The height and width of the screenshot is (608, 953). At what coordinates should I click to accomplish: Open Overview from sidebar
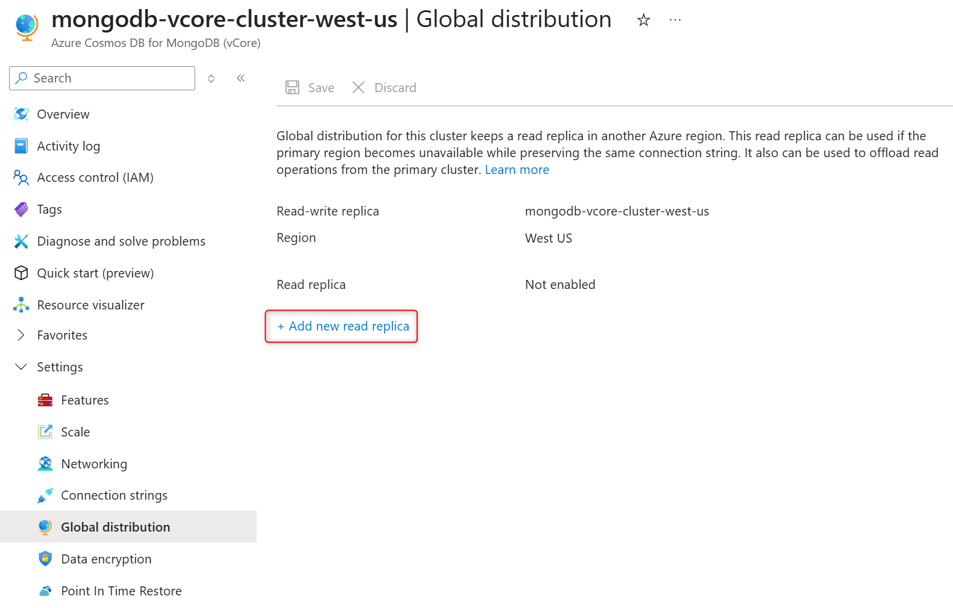[63, 114]
